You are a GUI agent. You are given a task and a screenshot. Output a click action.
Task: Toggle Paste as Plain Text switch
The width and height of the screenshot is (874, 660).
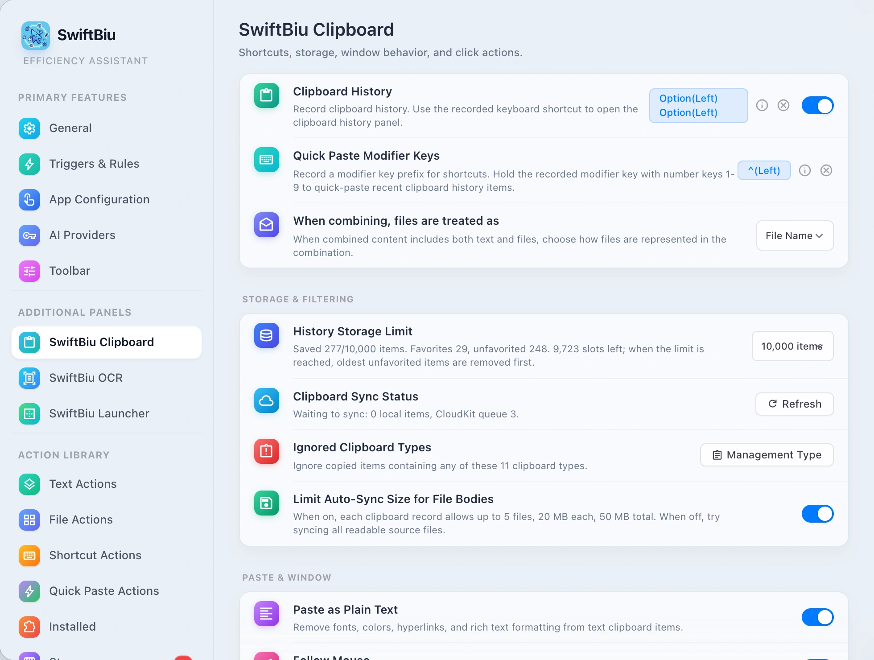pos(818,617)
